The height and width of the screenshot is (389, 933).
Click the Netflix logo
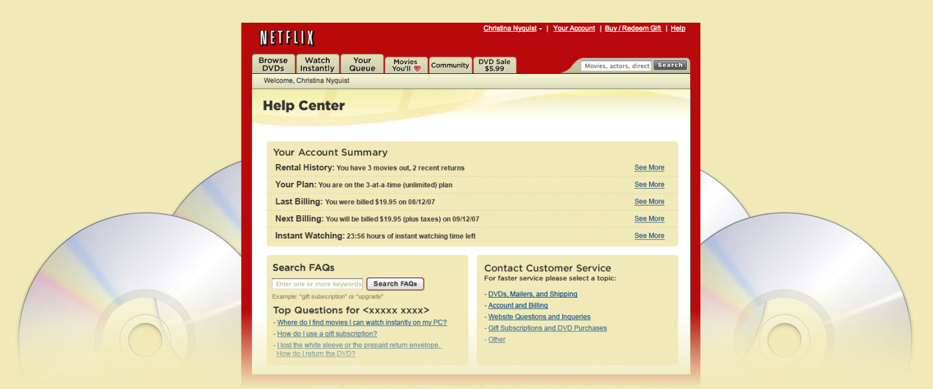coord(286,38)
